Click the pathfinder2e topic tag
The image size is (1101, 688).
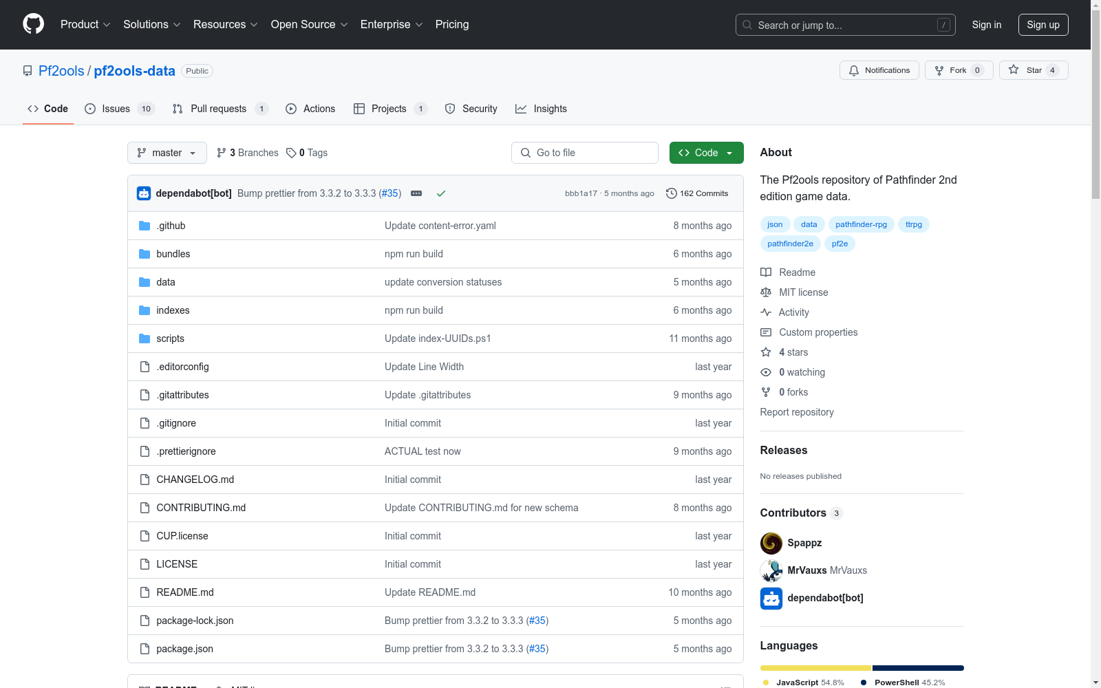point(791,244)
